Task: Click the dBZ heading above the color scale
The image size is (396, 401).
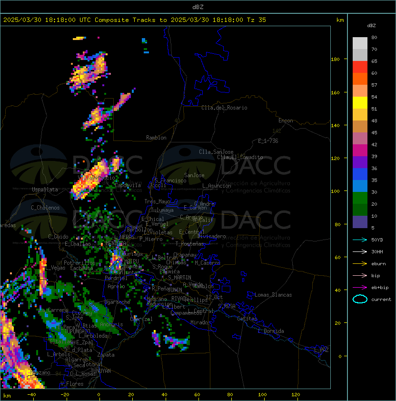Action: (x=371, y=26)
